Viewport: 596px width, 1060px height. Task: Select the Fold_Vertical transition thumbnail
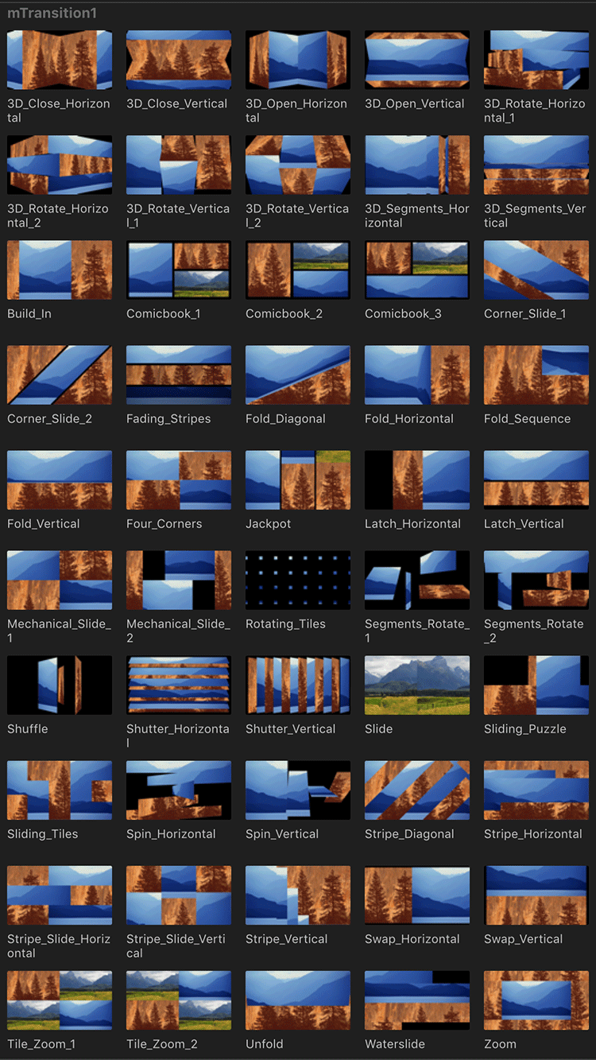[60, 480]
